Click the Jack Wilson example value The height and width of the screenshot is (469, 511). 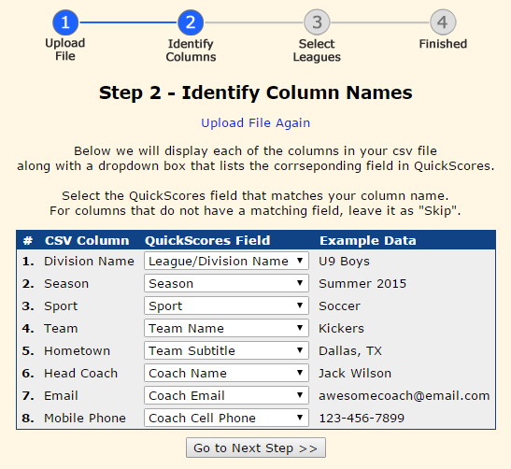click(x=355, y=373)
